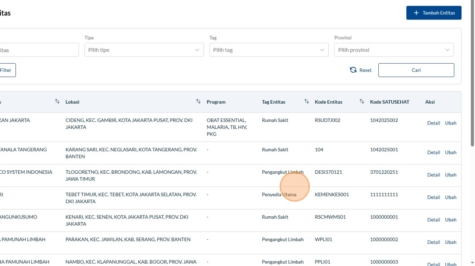Open Detail for entity code 104
Image resolution: width=475 pixels, height=266 pixels.
point(433,153)
